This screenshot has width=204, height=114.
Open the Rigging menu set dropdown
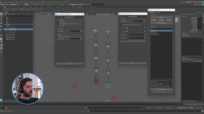[4, 4]
